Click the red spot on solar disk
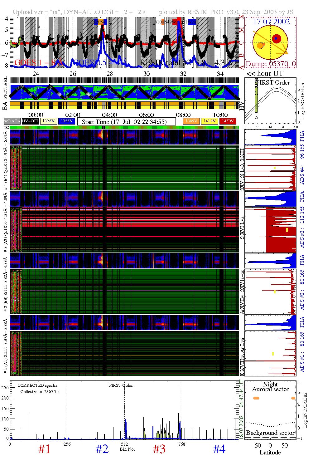The width and height of the screenshot is (313, 461). coord(277,39)
